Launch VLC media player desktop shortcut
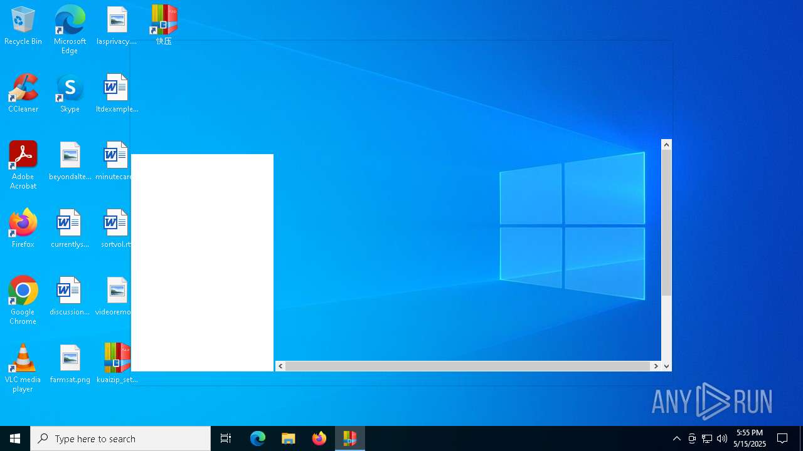This screenshot has width=803, height=451. click(23, 368)
